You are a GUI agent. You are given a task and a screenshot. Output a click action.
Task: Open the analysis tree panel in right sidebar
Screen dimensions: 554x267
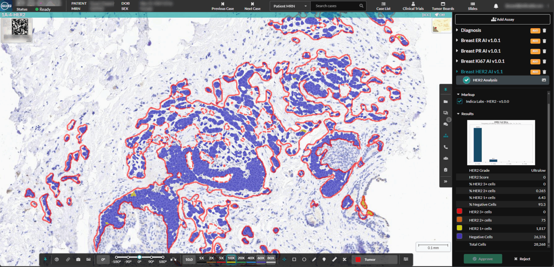coord(446,136)
